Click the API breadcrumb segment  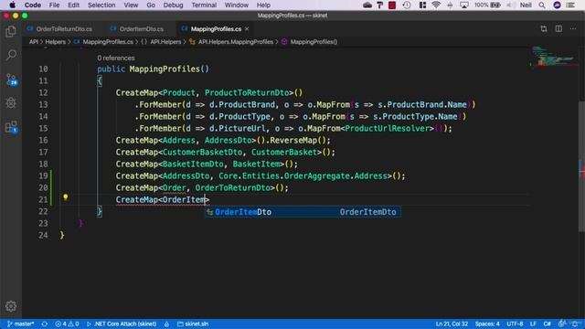pos(34,42)
